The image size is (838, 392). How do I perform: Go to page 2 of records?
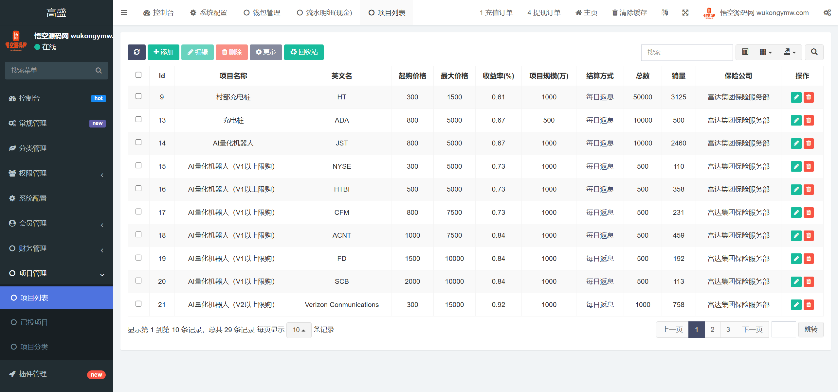tap(712, 330)
